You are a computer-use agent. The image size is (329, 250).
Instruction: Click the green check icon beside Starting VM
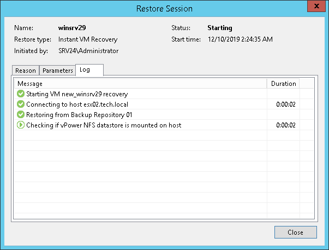pyautogui.click(x=21, y=94)
